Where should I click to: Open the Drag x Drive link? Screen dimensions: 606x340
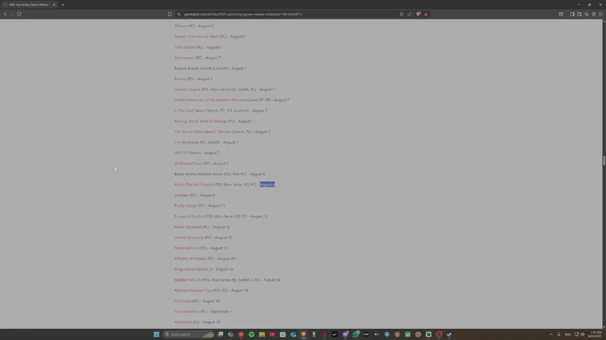point(185,269)
